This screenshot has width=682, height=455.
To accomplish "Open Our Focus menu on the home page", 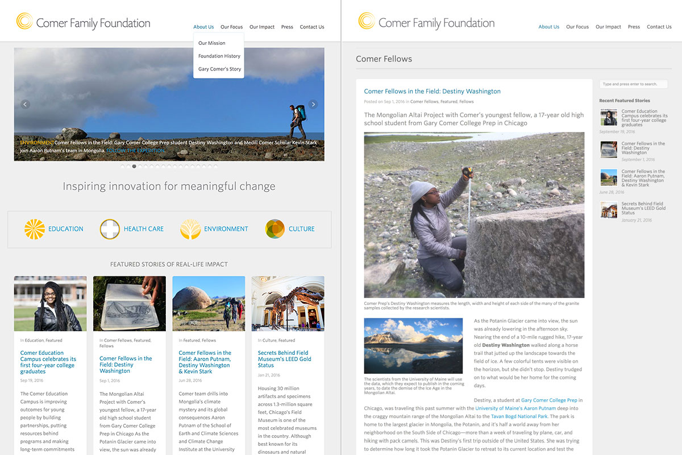I will point(231,27).
